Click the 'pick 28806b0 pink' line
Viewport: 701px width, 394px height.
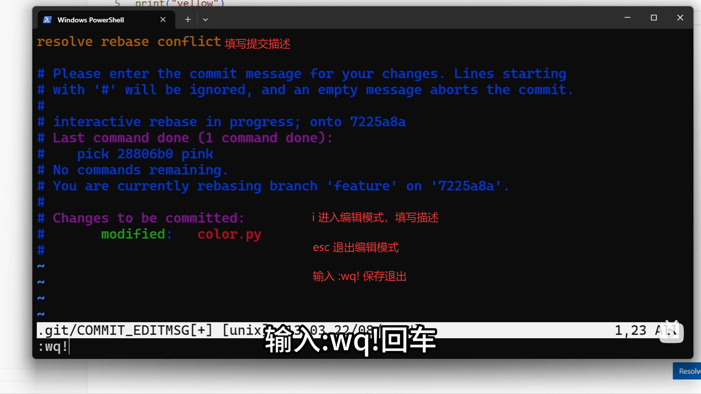pyautogui.click(x=145, y=154)
